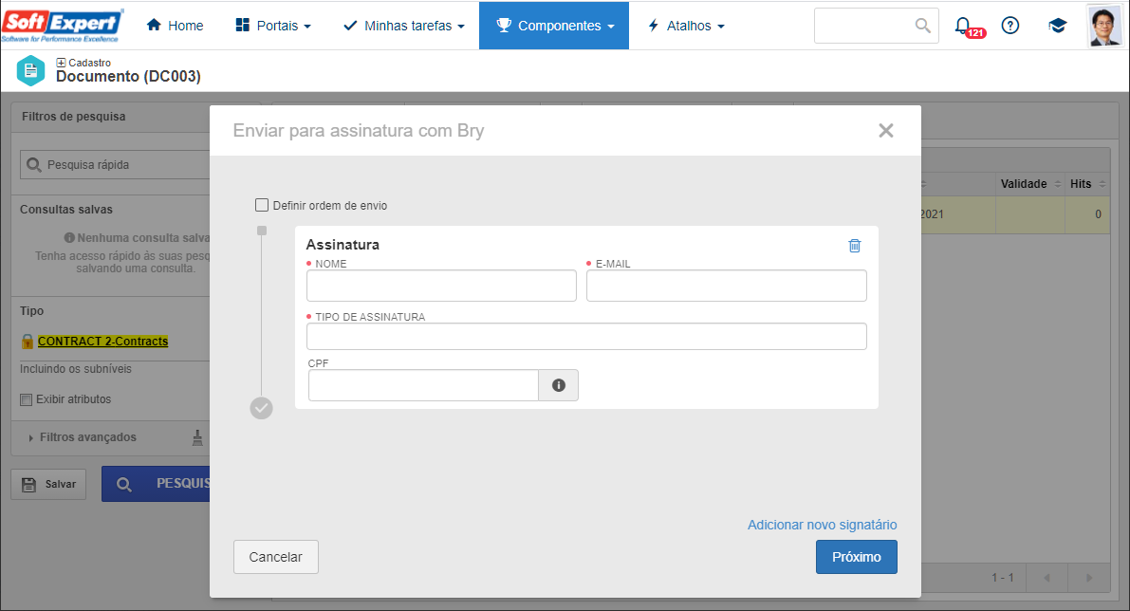The height and width of the screenshot is (611, 1130).
Task: Expand "Filtros avançados" section
Action: tap(87, 437)
